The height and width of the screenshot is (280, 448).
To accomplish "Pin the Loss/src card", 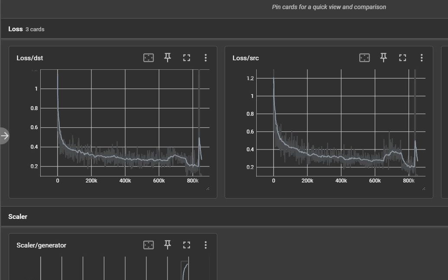I will coord(384,58).
